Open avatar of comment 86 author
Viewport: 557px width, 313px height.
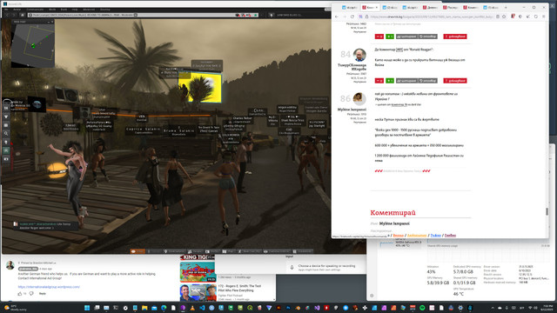(x=359, y=98)
